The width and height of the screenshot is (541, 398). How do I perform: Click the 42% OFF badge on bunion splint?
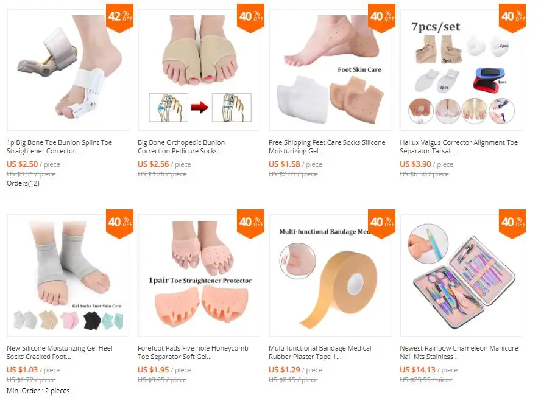click(x=119, y=18)
